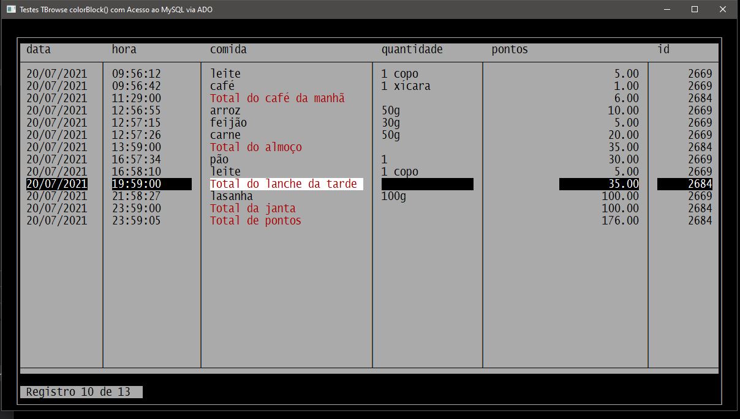Image resolution: width=740 pixels, height=419 pixels.
Task: Maximize the TBrowse test window
Action: 695,10
